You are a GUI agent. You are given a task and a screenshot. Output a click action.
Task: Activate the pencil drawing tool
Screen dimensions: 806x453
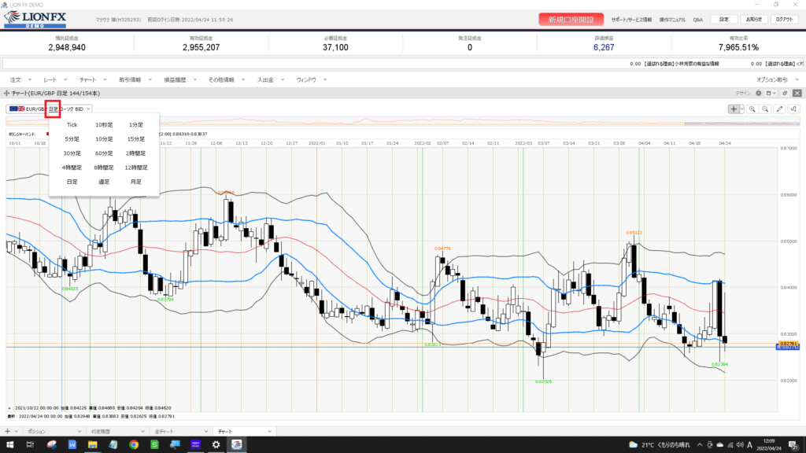coord(780,109)
